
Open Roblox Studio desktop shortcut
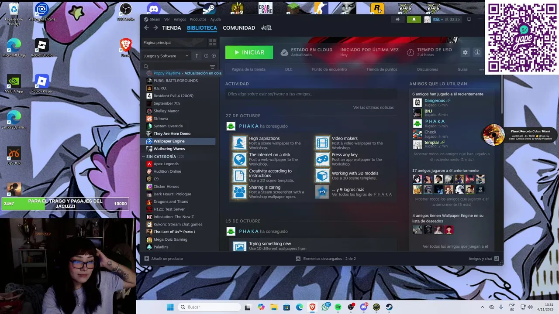tap(41, 48)
